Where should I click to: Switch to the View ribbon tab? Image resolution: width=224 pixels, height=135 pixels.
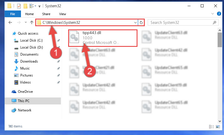click(x=63, y=14)
